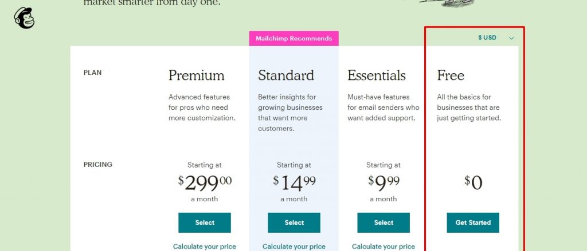Click Get Started for the Free plan

[473, 222]
